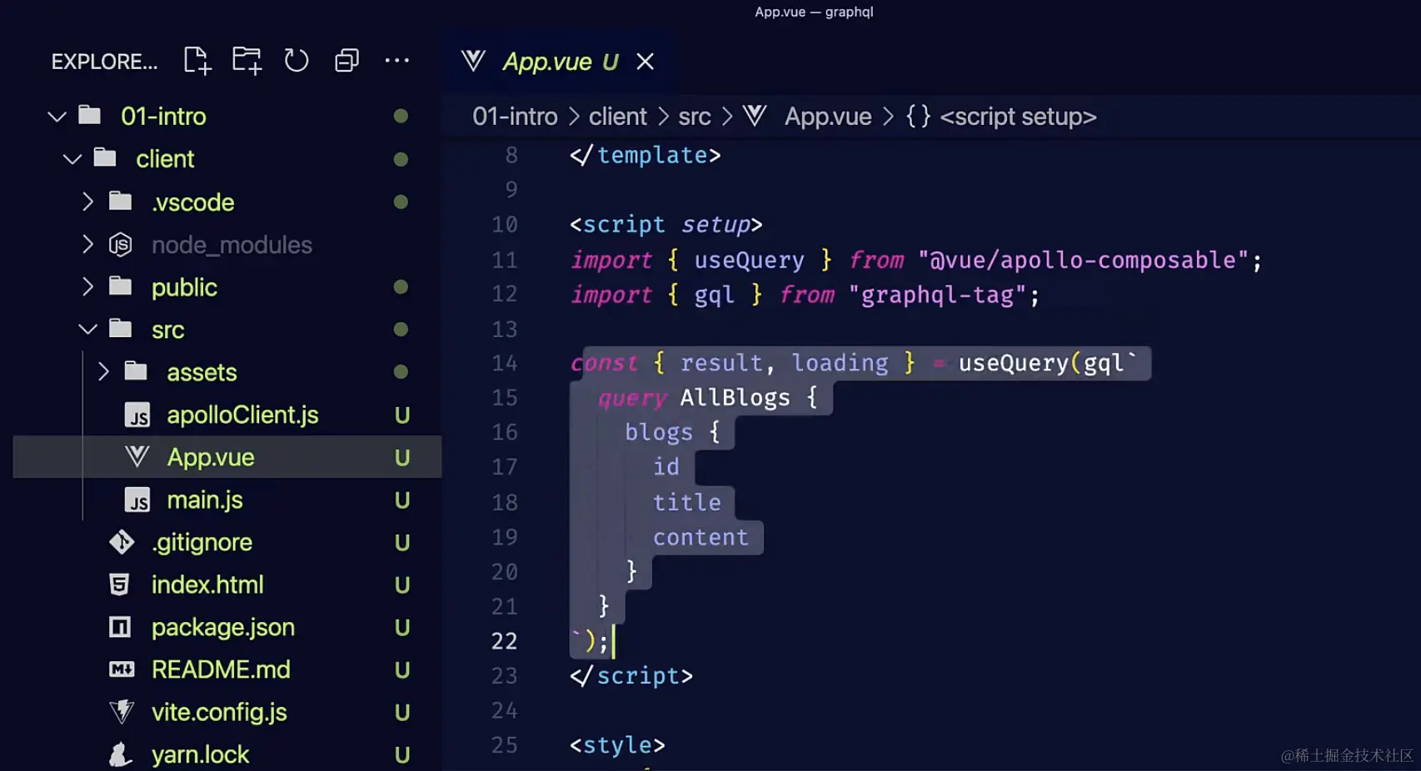Select the App.vue editor tab

pyautogui.click(x=560, y=62)
